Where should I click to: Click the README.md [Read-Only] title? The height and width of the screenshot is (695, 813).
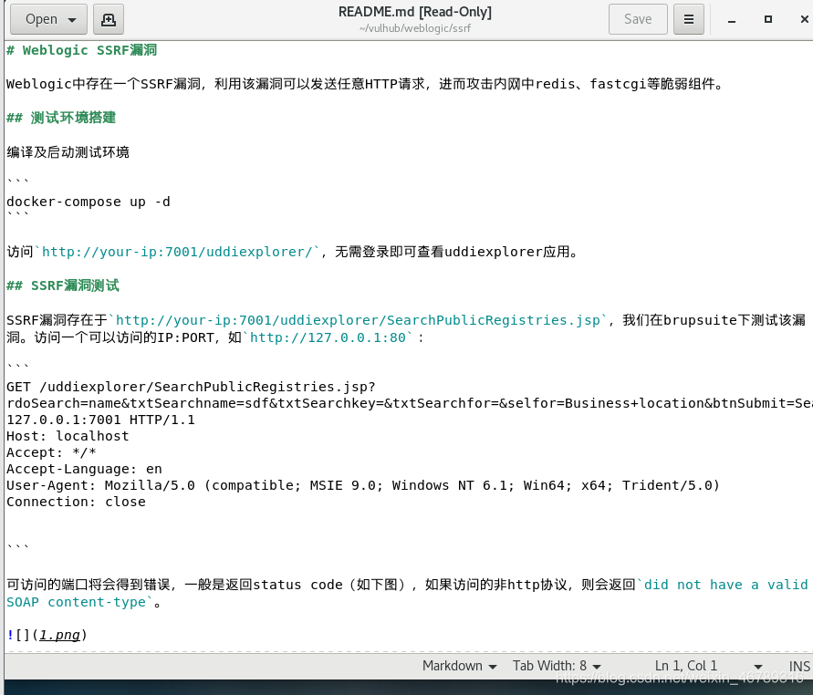[415, 12]
